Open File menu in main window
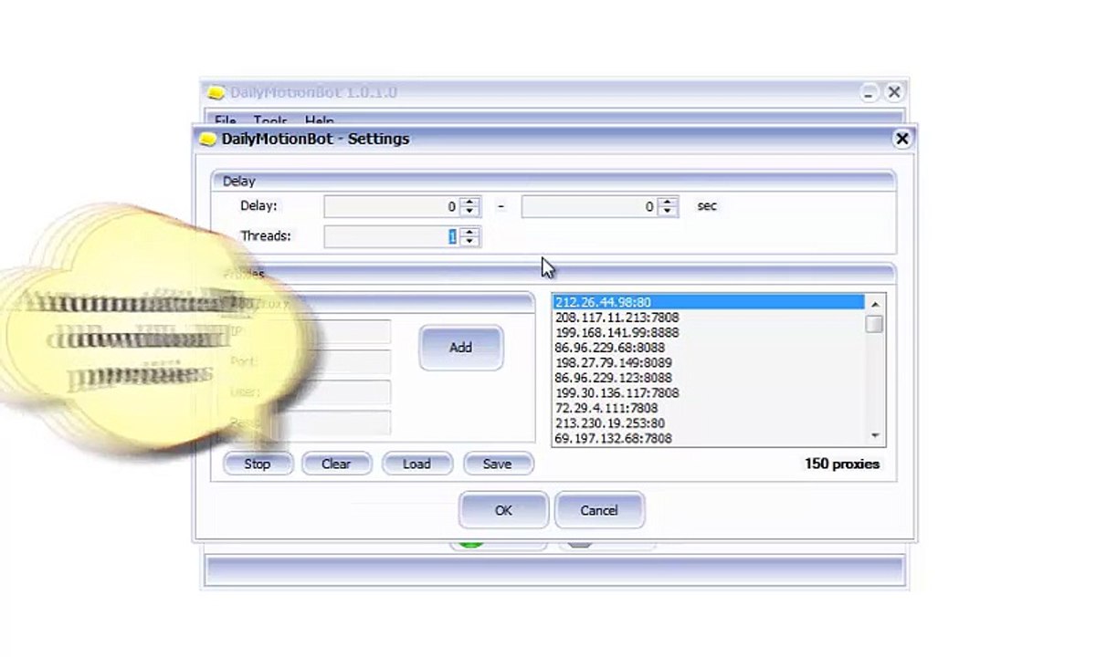This screenshot has width=1096, height=657. 225,120
